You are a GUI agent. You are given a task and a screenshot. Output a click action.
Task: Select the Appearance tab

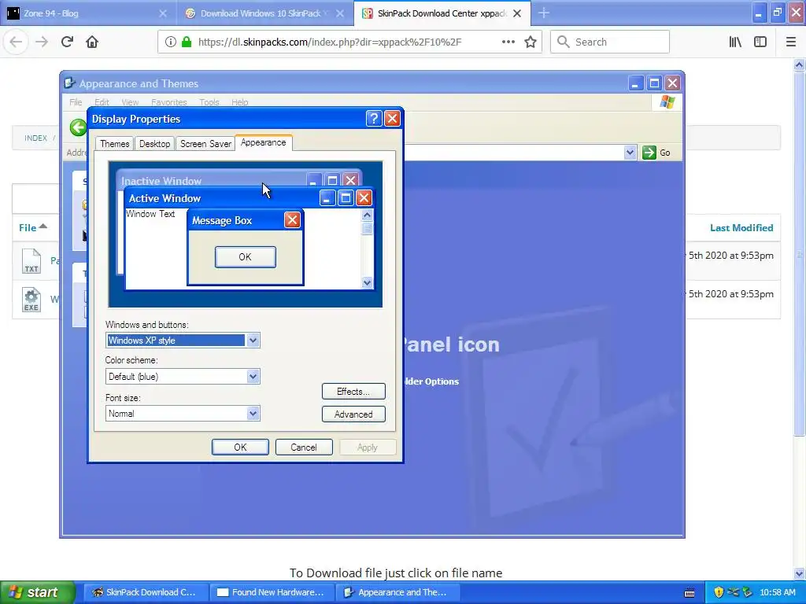(263, 142)
